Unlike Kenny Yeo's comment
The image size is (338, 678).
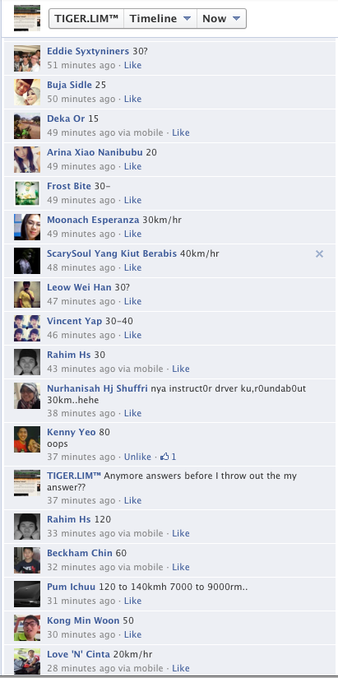[137, 457]
